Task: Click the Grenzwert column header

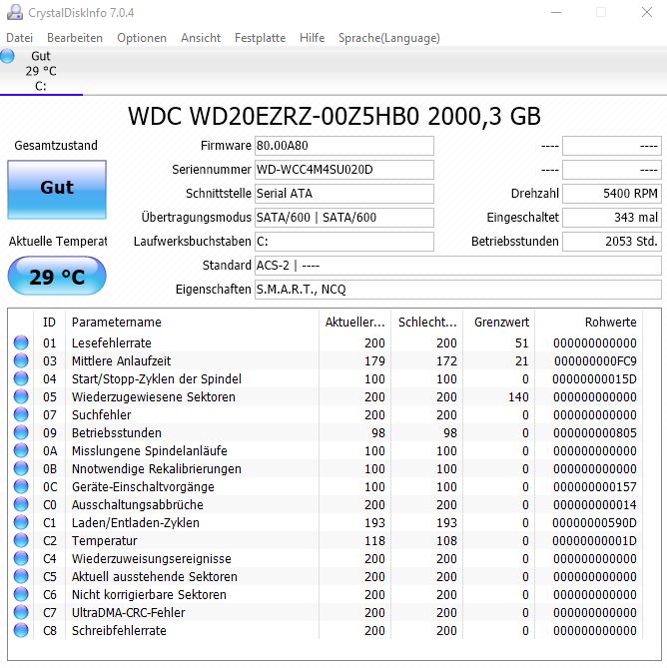Action: coord(499,323)
